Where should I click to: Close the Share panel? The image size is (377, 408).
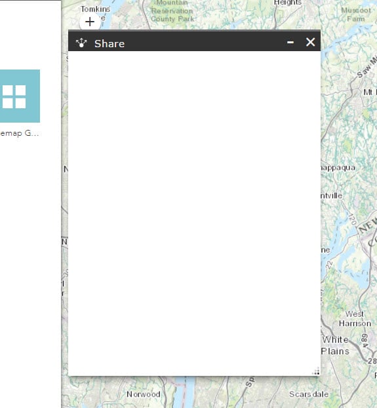pyautogui.click(x=310, y=42)
